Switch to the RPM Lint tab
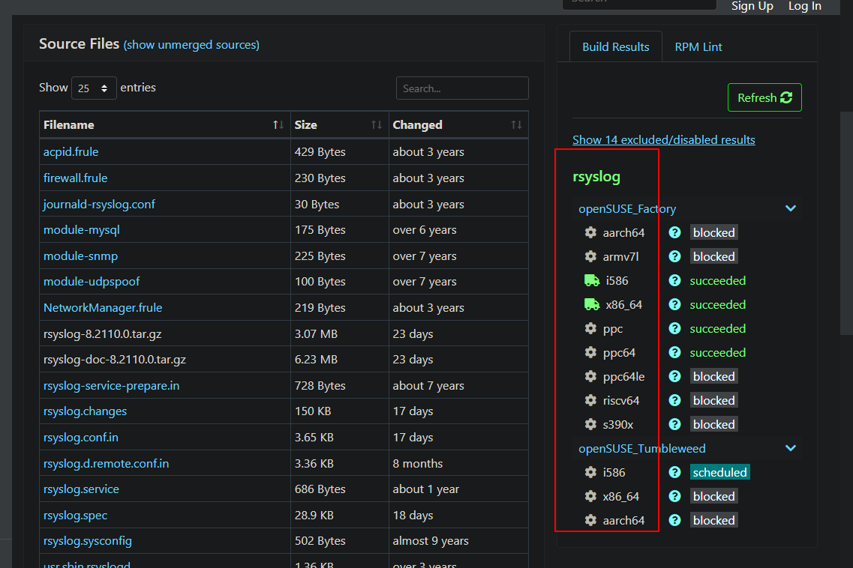 (698, 46)
